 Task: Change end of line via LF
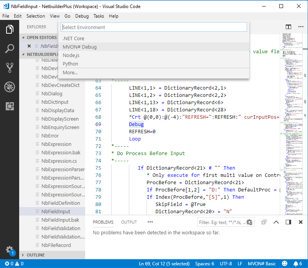[240, 264]
